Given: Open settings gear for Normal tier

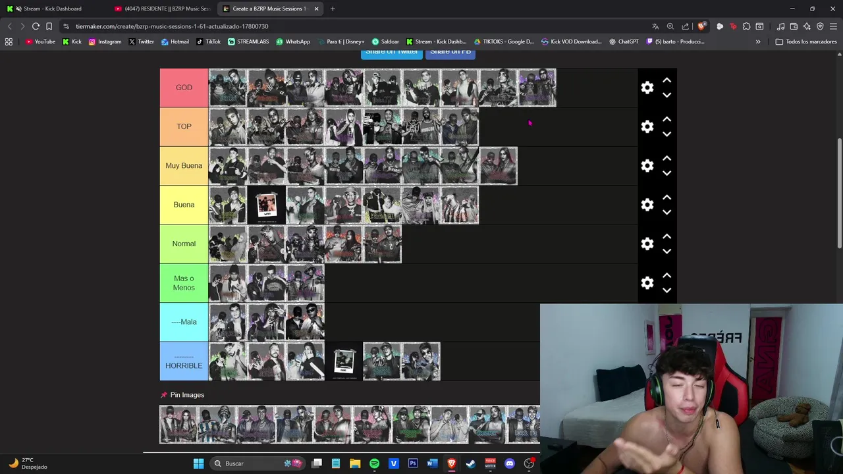Looking at the screenshot, I should click(647, 244).
